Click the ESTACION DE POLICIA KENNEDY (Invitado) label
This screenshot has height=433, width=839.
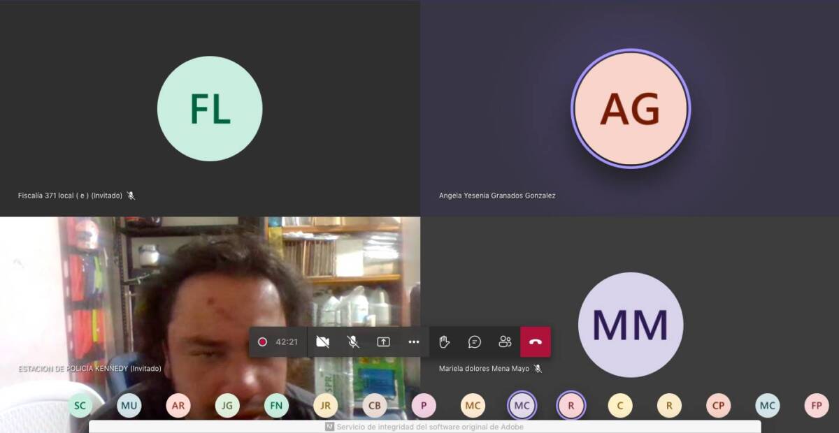89,368
